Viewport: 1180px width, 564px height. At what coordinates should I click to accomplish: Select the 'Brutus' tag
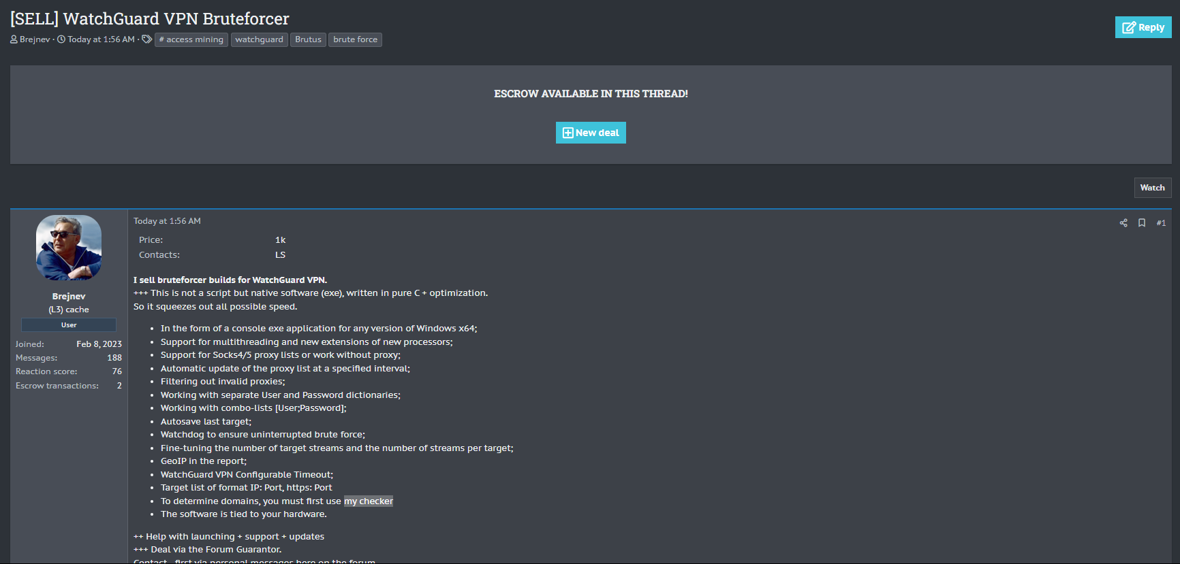pyautogui.click(x=308, y=39)
